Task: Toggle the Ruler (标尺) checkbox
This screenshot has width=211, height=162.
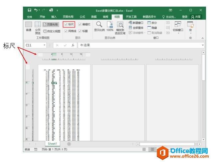Action: [69, 25]
